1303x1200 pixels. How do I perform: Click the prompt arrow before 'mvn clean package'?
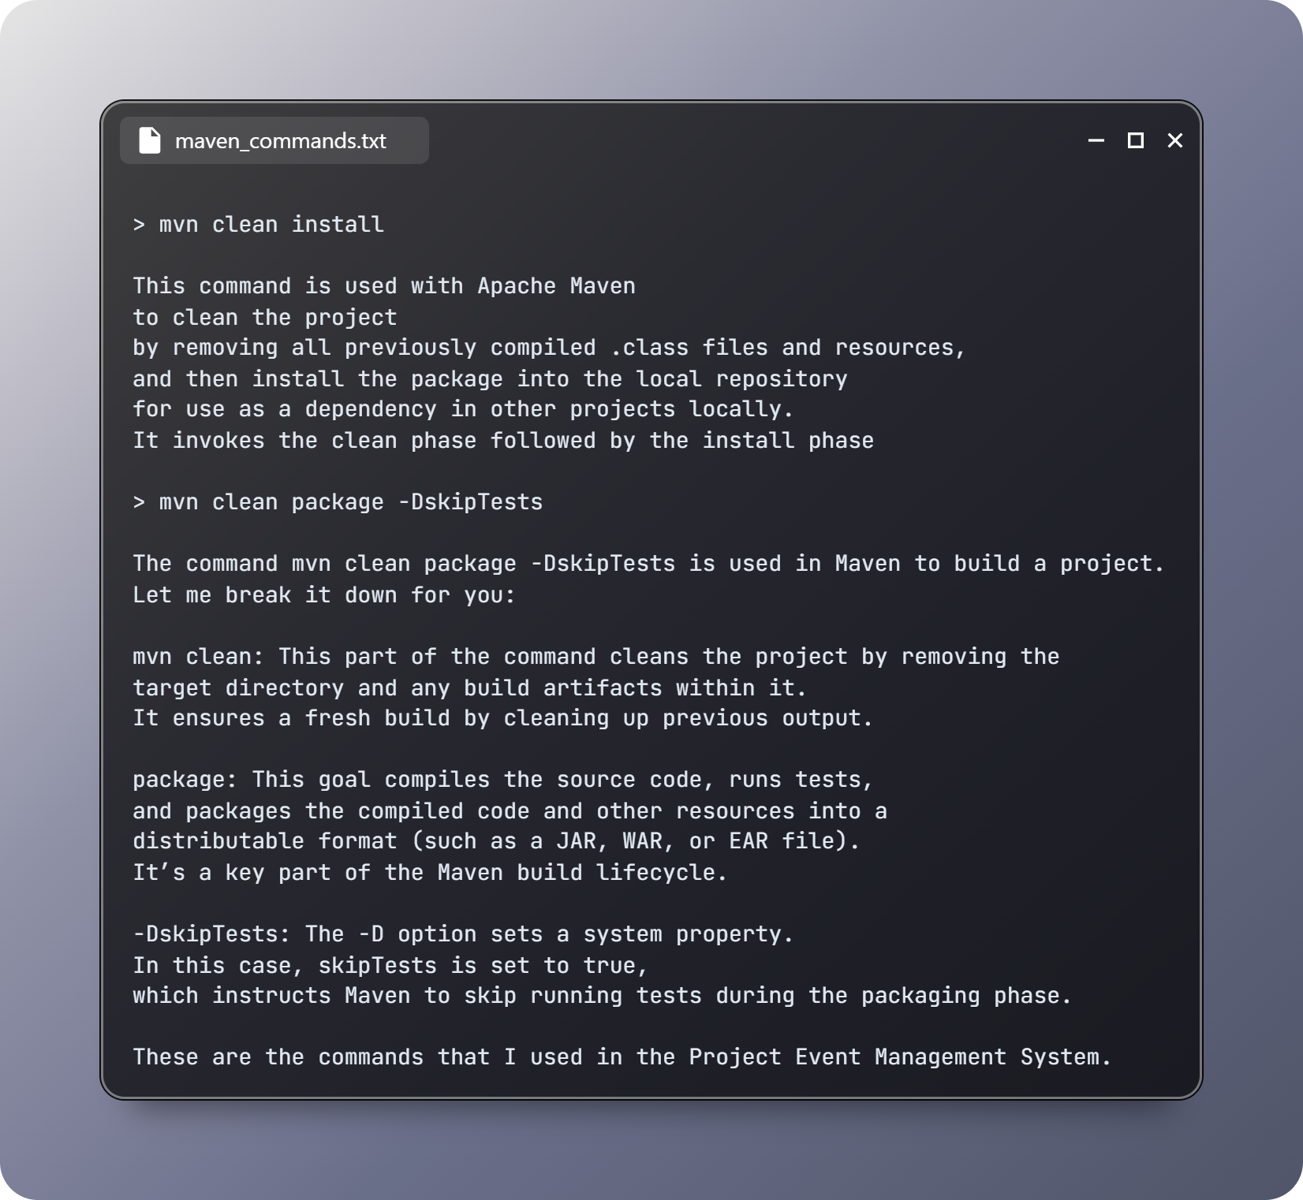[x=139, y=503]
